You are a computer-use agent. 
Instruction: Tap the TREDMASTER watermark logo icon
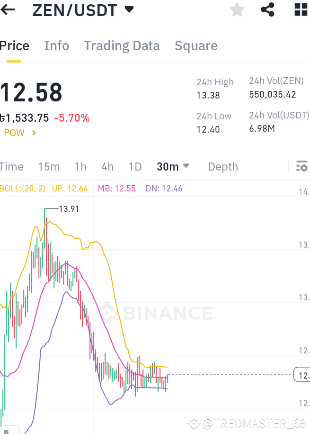tap(194, 425)
